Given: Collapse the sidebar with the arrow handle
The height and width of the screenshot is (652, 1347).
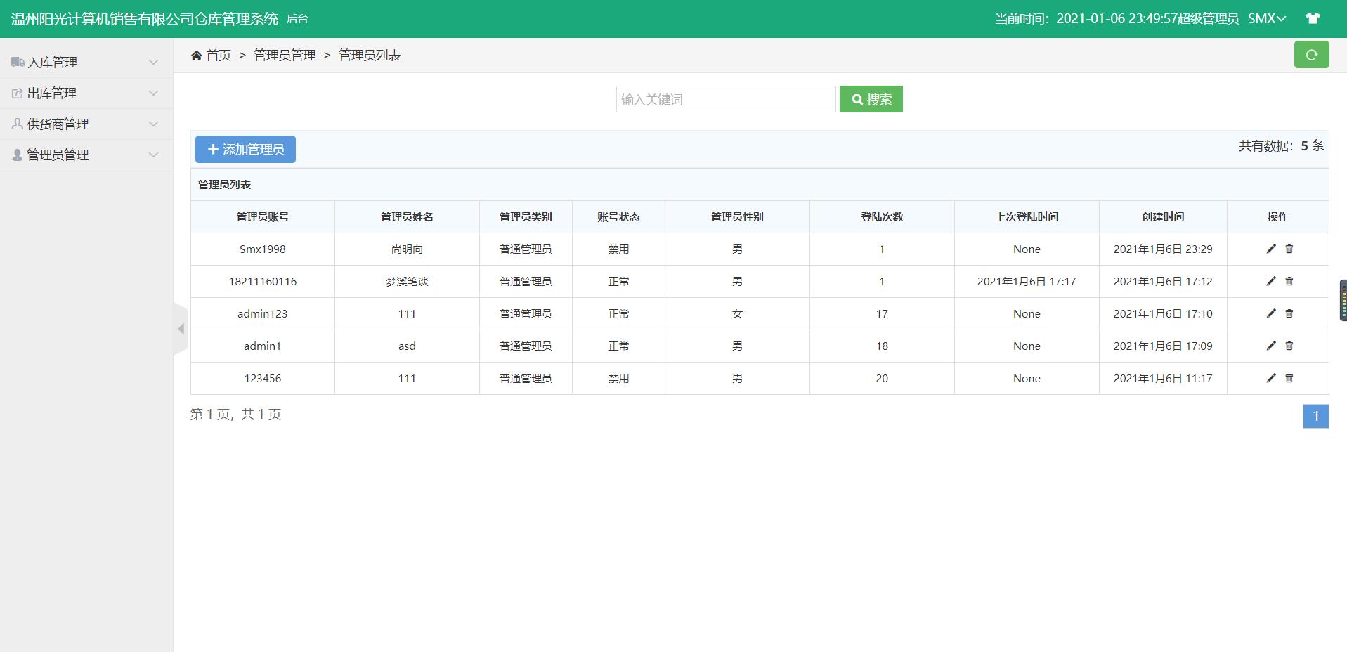Looking at the screenshot, I should (x=181, y=329).
